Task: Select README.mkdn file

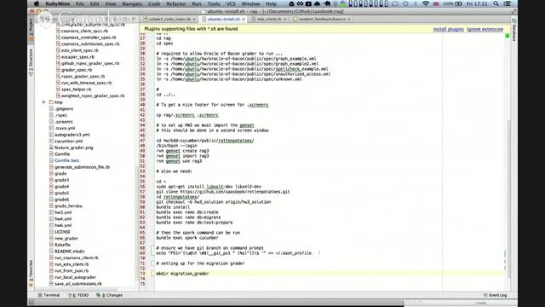Action: (x=69, y=252)
